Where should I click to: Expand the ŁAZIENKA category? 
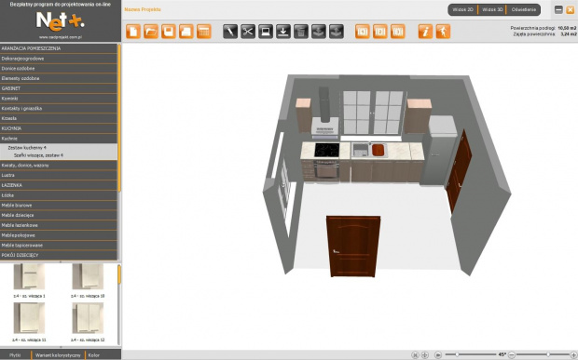tap(59, 185)
